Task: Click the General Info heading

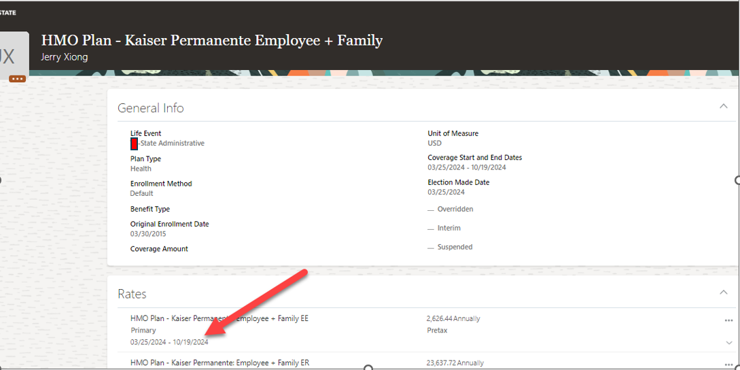Action: [x=151, y=108]
